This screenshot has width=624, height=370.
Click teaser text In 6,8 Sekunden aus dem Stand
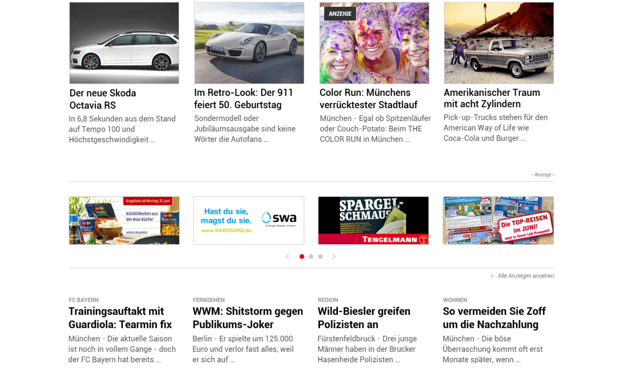pos(122,129)
